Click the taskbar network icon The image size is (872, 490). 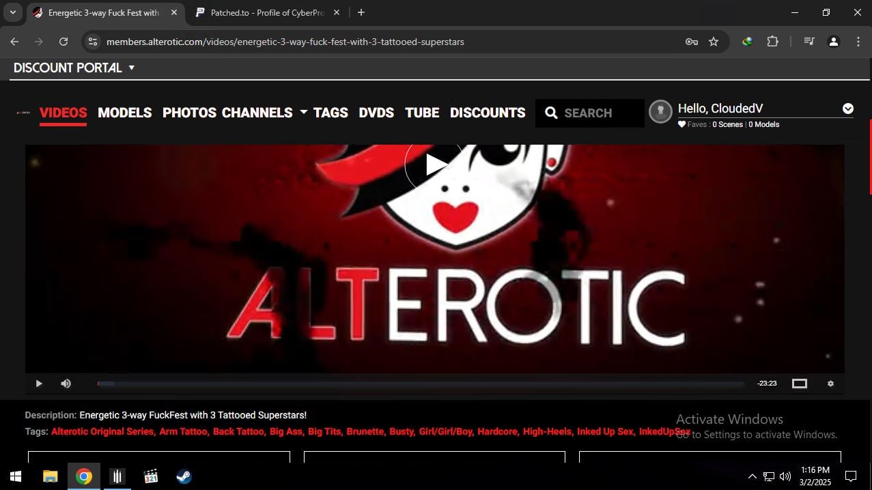coord(769,476)
